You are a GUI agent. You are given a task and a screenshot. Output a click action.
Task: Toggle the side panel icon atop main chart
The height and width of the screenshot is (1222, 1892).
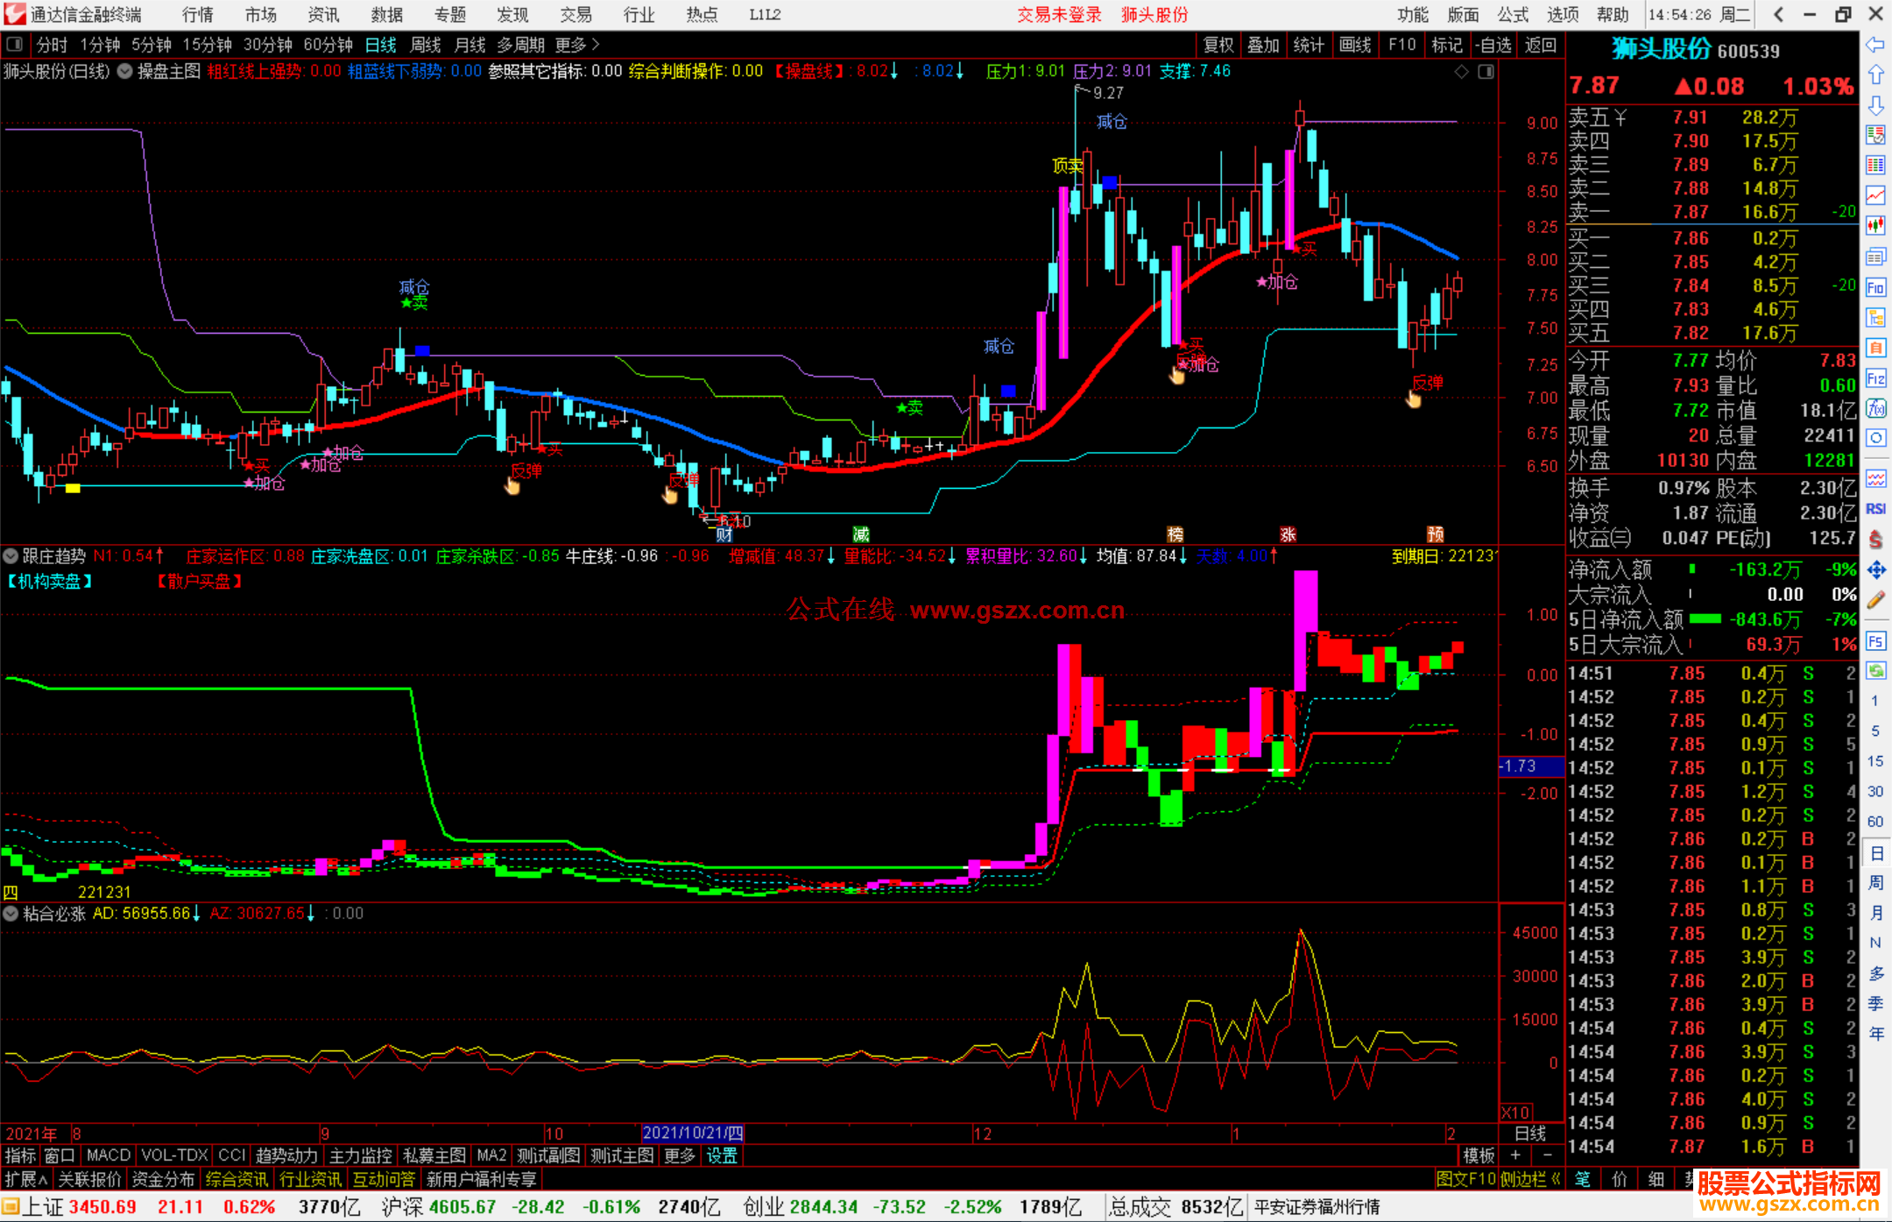click(x=1486, y=72)
